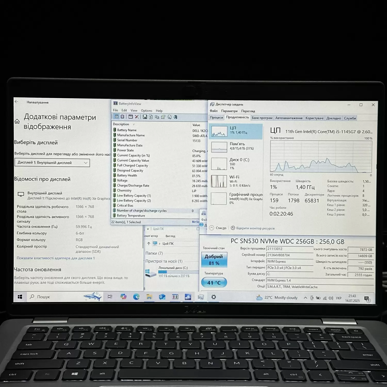Image resolution: width=387 pixels, height=387 pixels.
Task: Open the display selection dropdown in Settings
Action: pyautogui.click(x=52, y=163)
